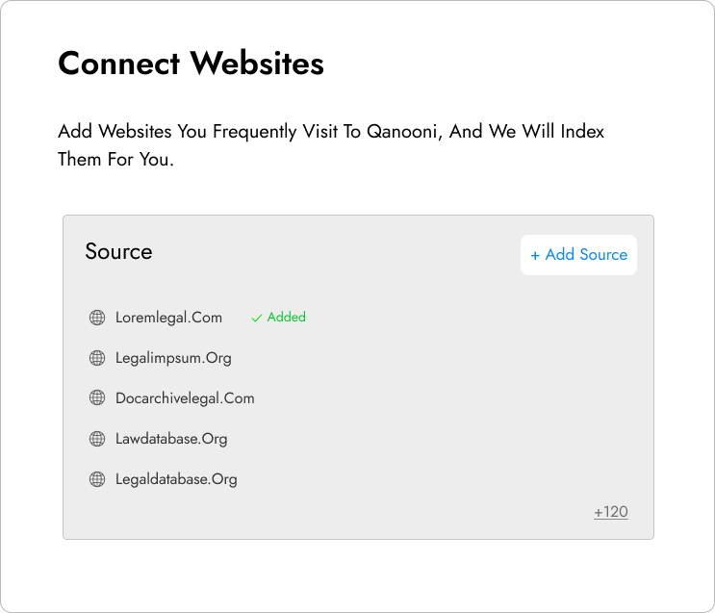Select the Loremlegal.Com source entry
715x613 pixels.
click(168, 318)
